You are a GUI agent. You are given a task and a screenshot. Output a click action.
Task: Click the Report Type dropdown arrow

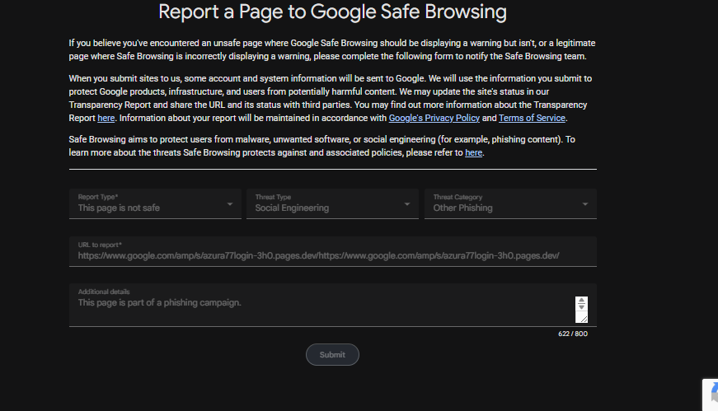click(230, 204)
